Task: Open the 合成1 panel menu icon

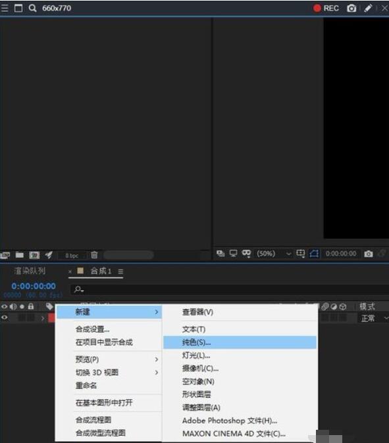Action: [x=120, y=272]
